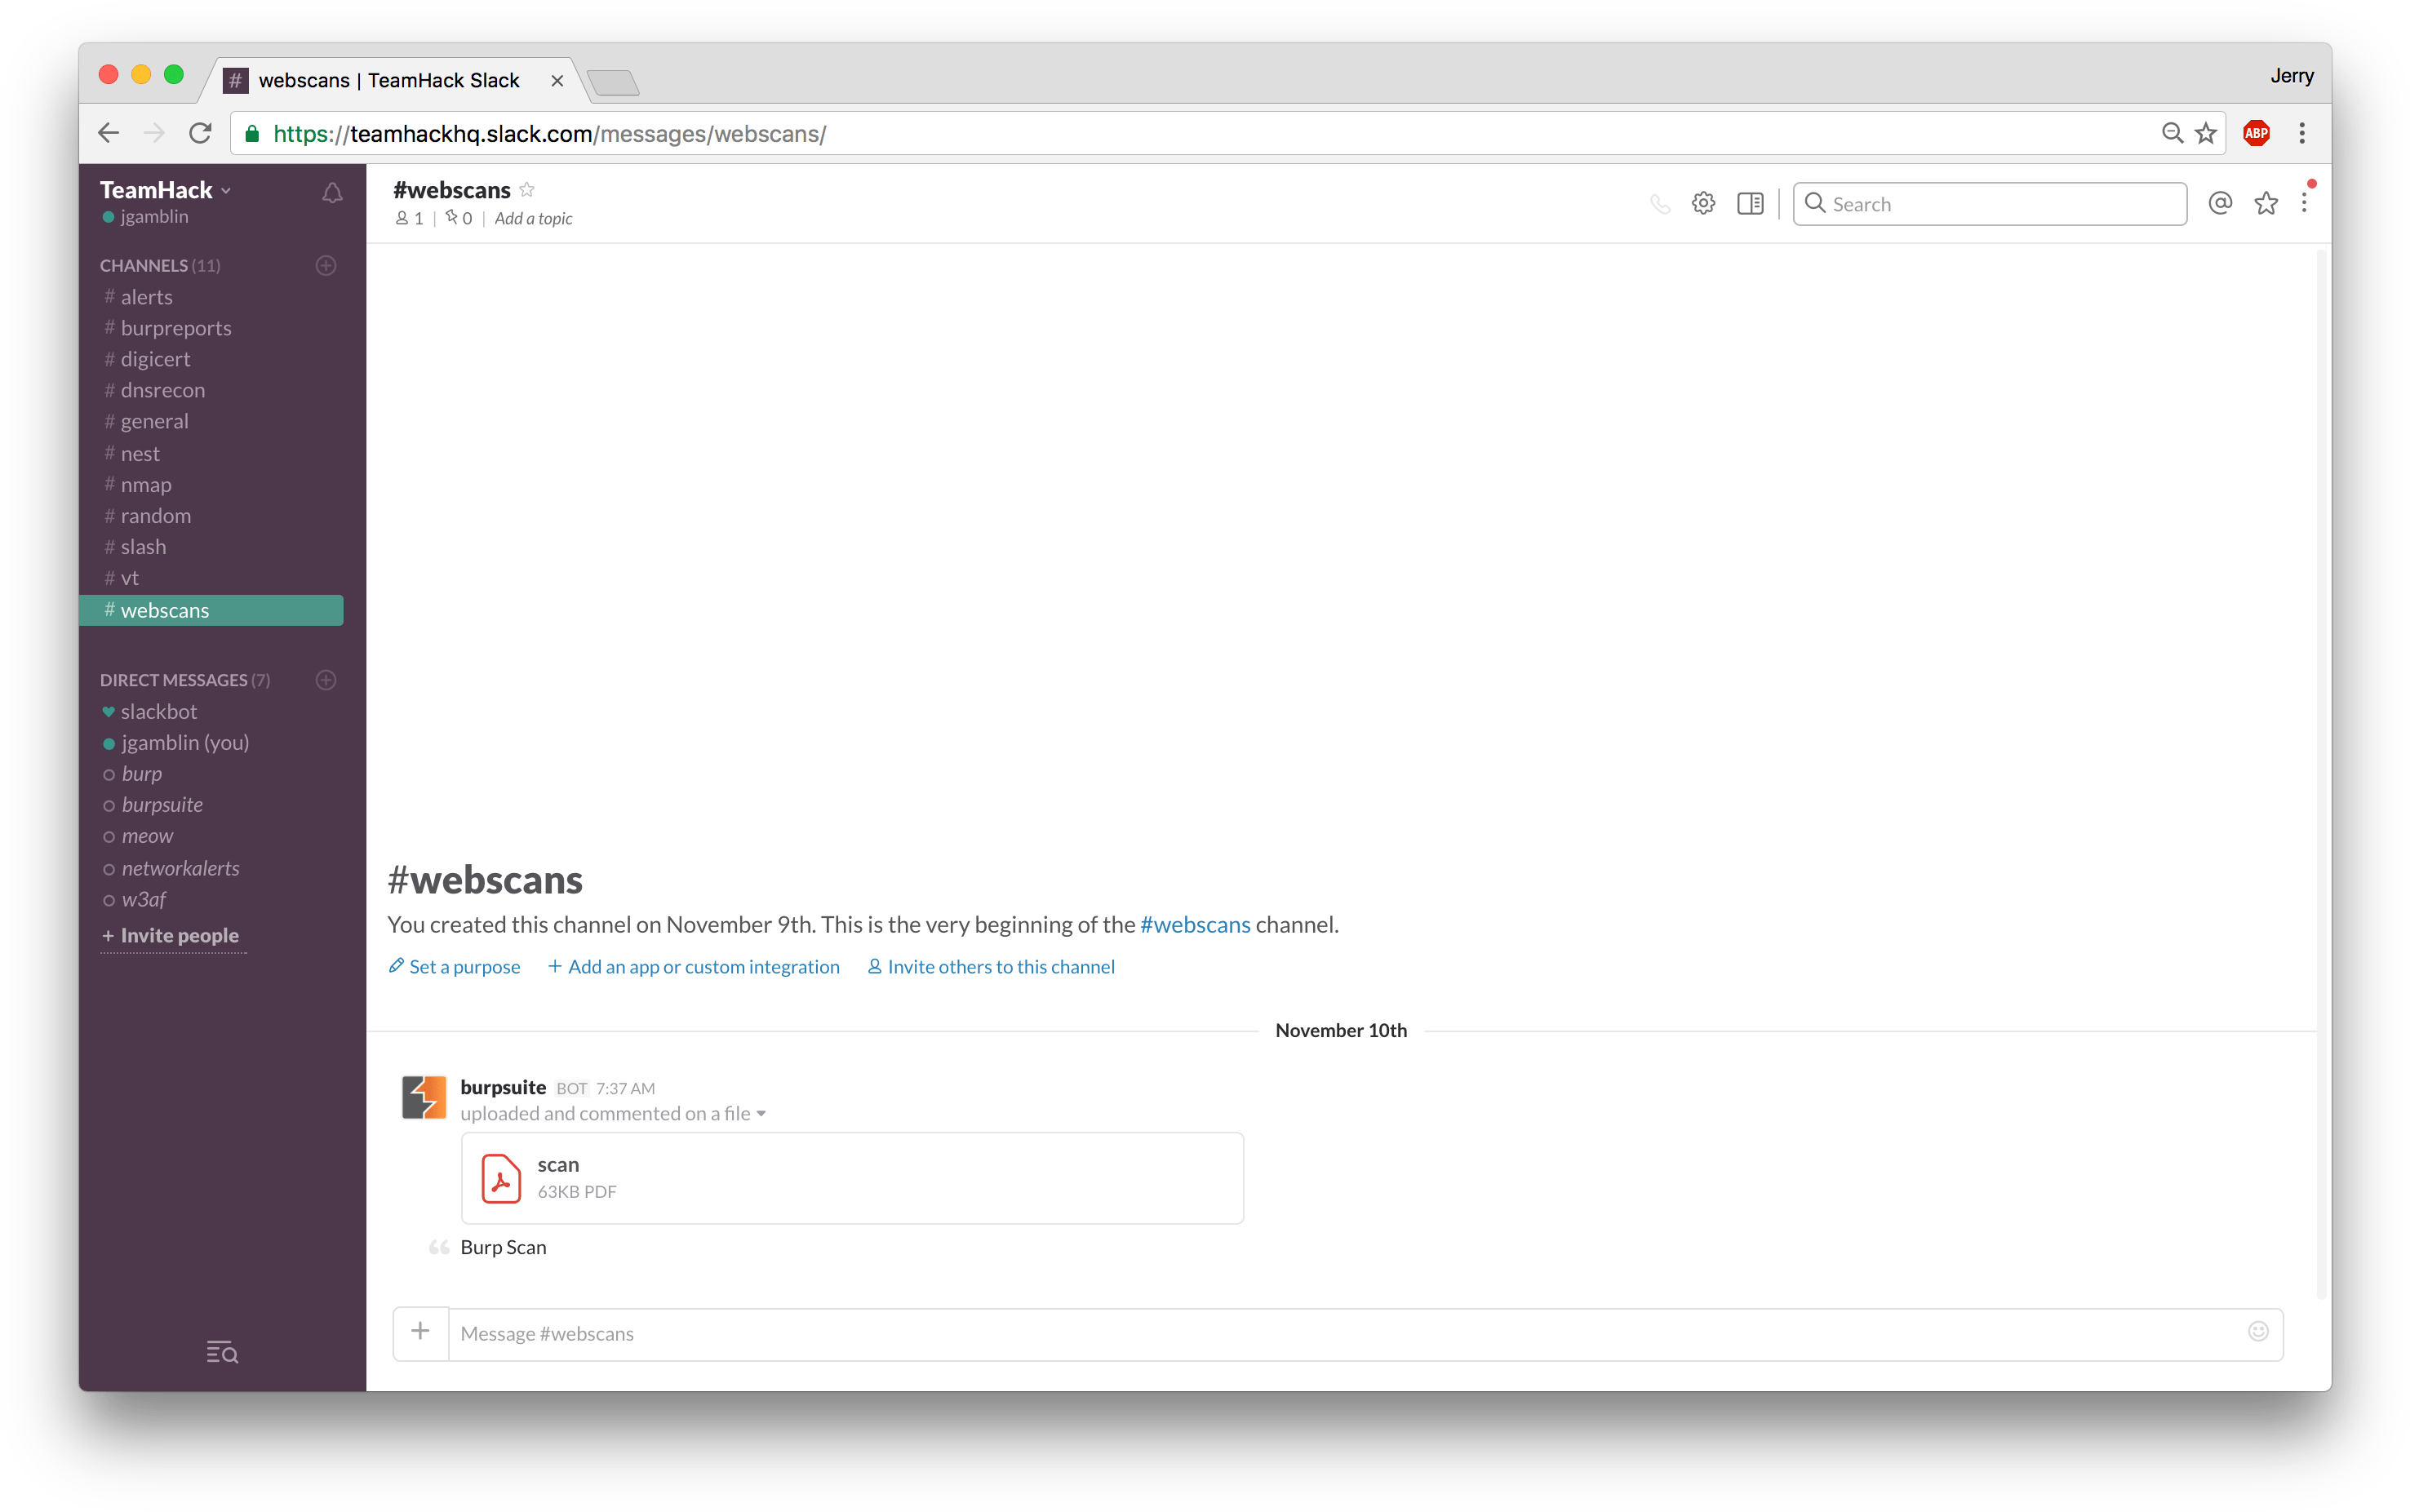Focus the Message #webscans input field

(x=1340, y=1334)
